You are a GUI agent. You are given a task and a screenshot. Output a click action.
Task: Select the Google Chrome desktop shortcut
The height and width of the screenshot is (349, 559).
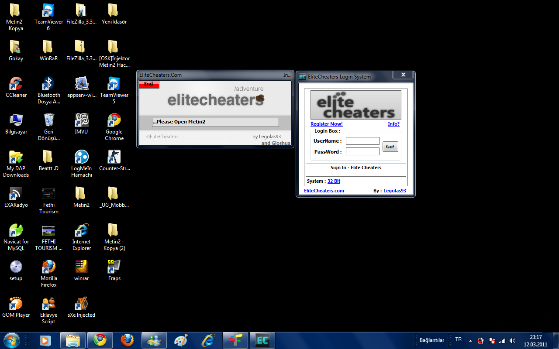[x=114, y=127]
